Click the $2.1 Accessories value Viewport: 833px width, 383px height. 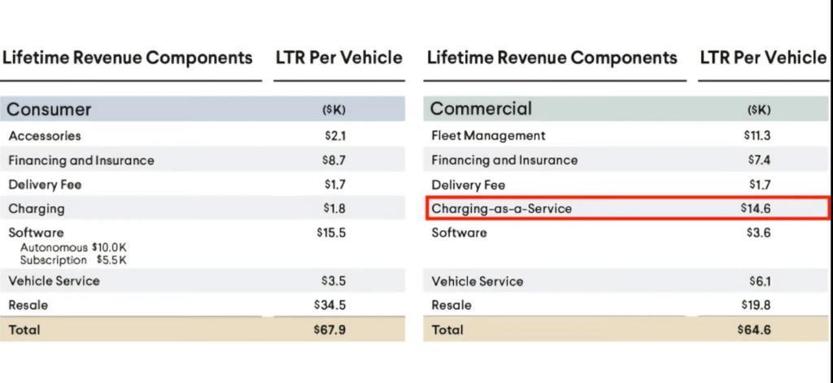pos(335,136)
